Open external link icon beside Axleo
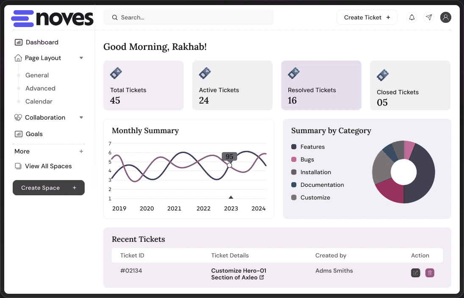Viewport: 464px width, 298px height. pyautogui.click(x=262, y=277)
